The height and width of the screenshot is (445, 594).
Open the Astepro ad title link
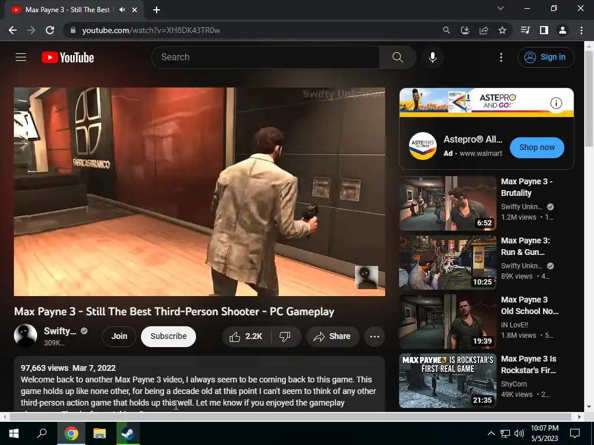[x=473, y=139]
